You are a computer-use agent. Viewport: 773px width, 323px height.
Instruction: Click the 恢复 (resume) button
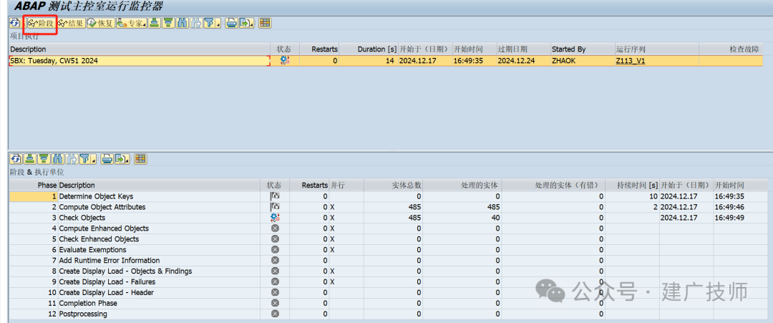click(x=101, y=23)
